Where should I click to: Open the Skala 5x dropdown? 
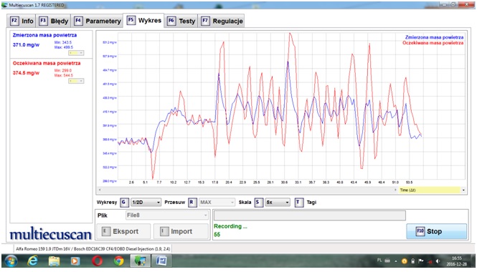click(x=278, y=202)
